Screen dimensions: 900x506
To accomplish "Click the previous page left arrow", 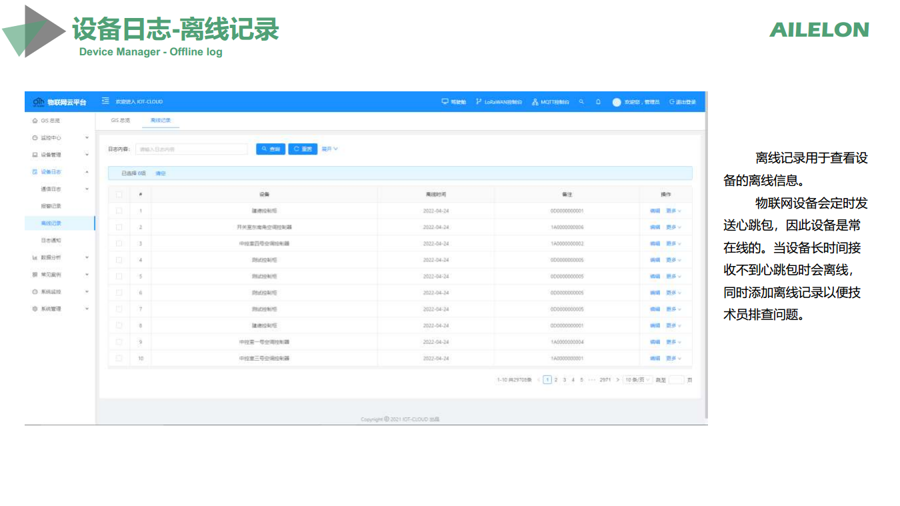I will click(539, 380).
